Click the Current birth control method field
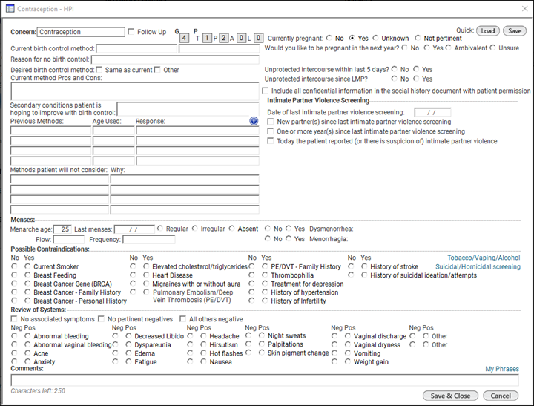 coord(136,49)
